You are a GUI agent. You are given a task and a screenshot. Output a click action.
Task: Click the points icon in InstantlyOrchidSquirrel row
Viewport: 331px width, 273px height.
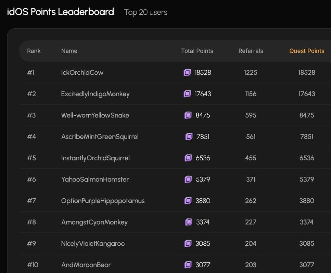[188, 158]
